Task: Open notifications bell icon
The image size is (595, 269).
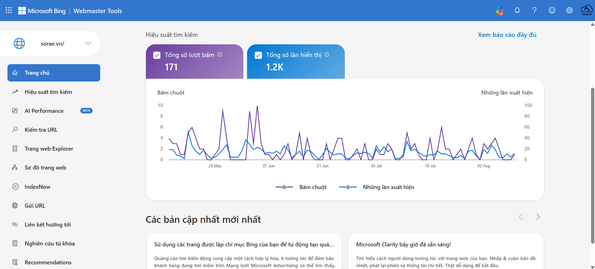Action: 517,10
